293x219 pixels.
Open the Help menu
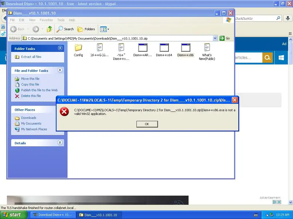(72, 20)
